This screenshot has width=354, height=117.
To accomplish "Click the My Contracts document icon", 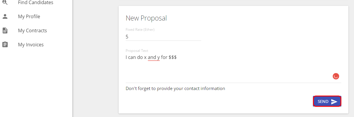I will click(x=5, y=30).
